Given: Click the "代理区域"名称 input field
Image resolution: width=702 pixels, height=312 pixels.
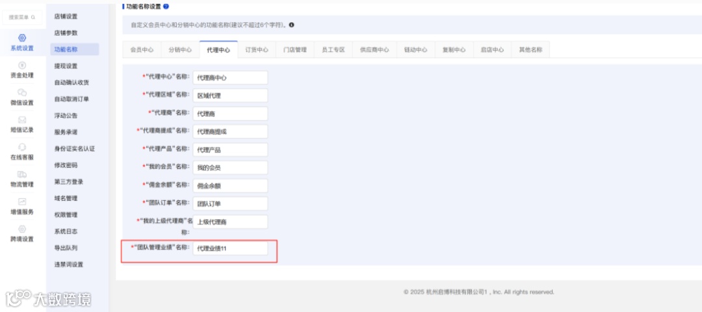Looking at the screenshot, I should [230, 96].
